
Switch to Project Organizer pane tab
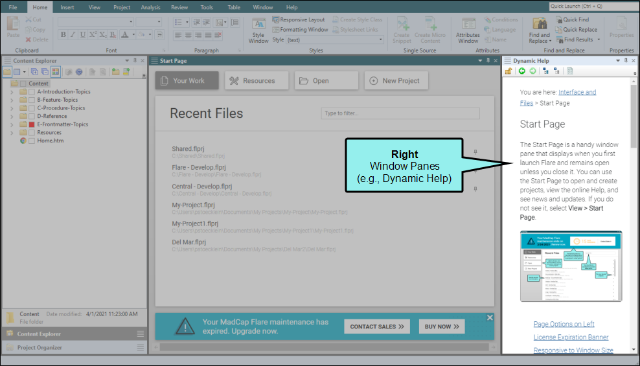pyautogui.click(x=74, y=348)
